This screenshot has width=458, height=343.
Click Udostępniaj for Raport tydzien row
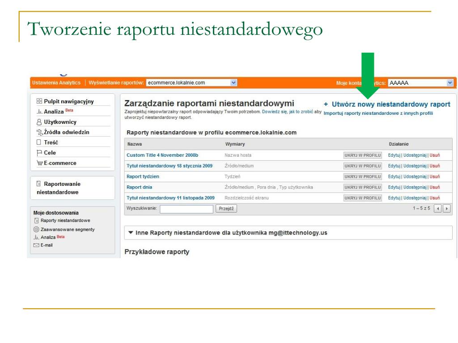pyautogui.click(x=415, y=176)
